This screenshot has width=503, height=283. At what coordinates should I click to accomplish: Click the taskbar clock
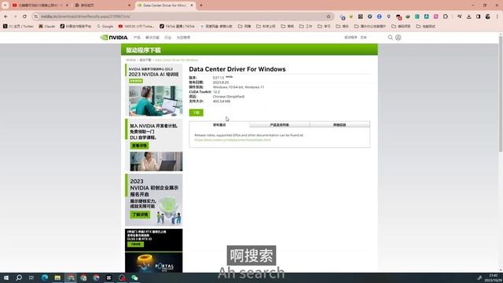494,277
